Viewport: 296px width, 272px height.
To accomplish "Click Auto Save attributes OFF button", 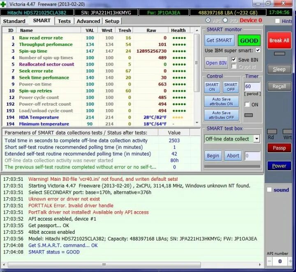I will [x=221, y=115].
